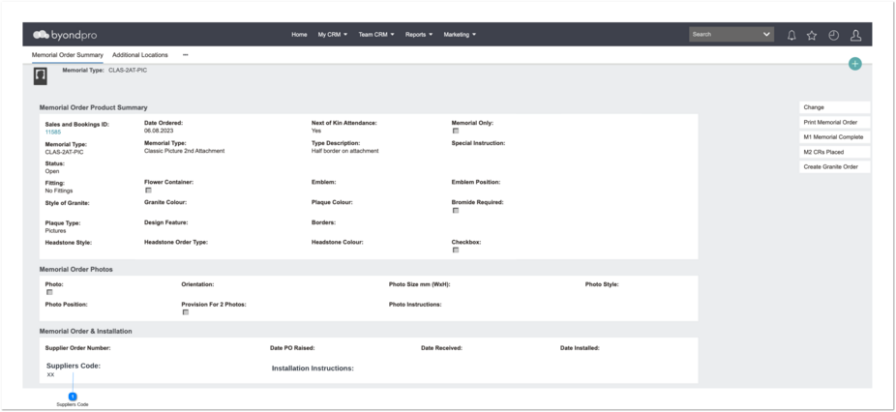
Task: Click the byondpro logo
Action: (65, 35)
